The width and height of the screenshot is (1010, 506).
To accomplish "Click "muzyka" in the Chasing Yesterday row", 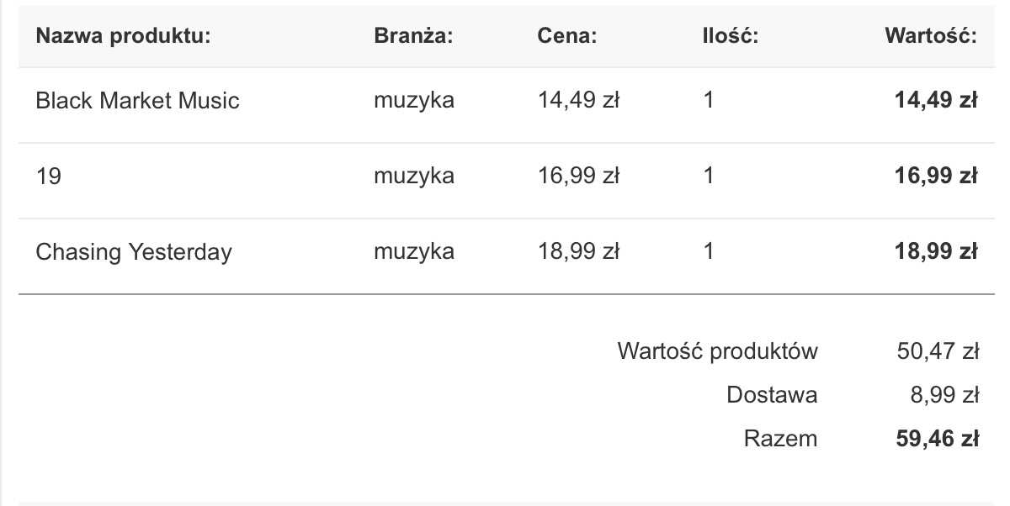I will [x=414, y=252].
